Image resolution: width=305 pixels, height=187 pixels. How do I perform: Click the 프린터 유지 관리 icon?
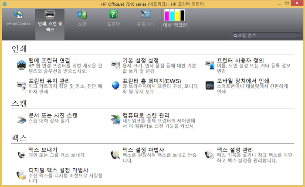pos(21,86)
